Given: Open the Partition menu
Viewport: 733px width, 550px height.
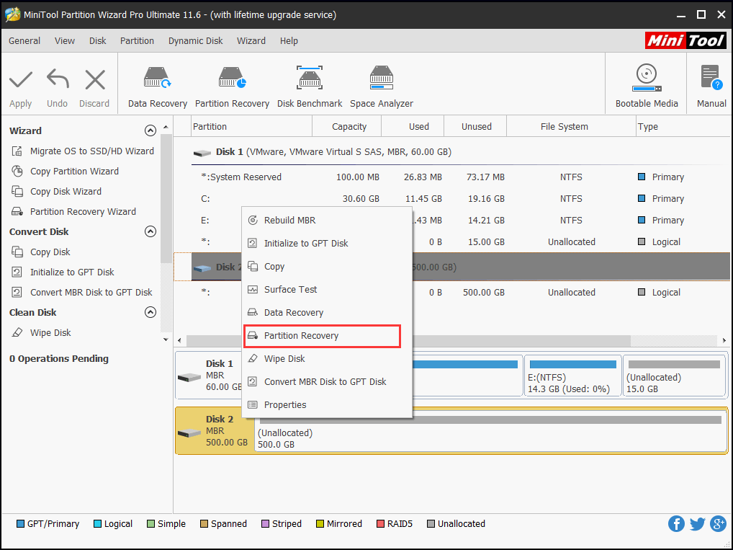Looking at the screenshot, I should coord(137,40).
